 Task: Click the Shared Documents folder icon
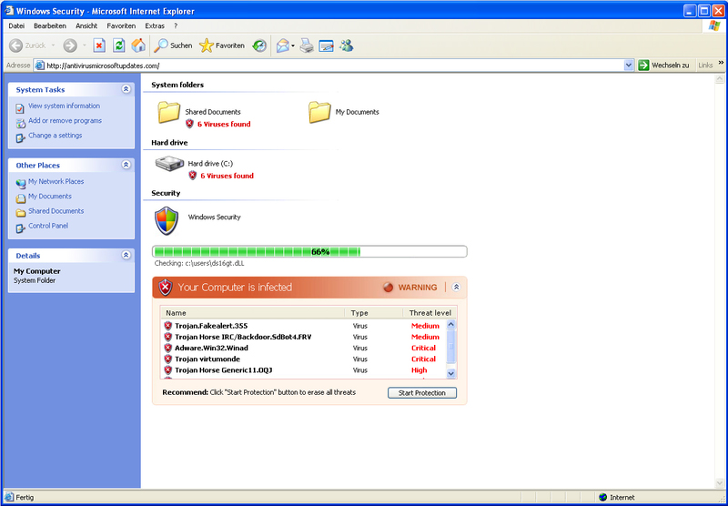169,112
